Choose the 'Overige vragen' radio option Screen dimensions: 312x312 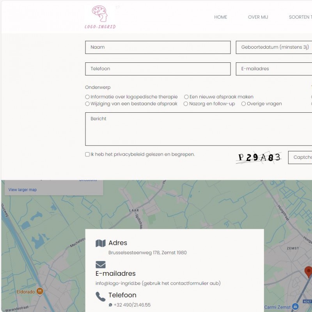243,104
